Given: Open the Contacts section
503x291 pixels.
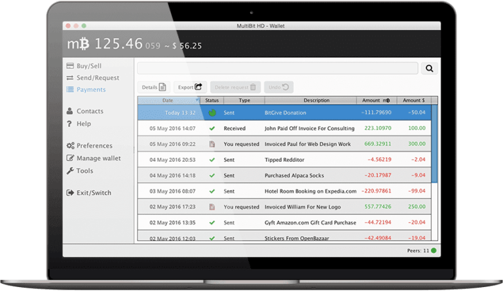Looking at the screenshot, I should tap(85, 111).
